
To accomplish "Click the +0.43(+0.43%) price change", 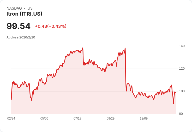I will coord(51,26).
